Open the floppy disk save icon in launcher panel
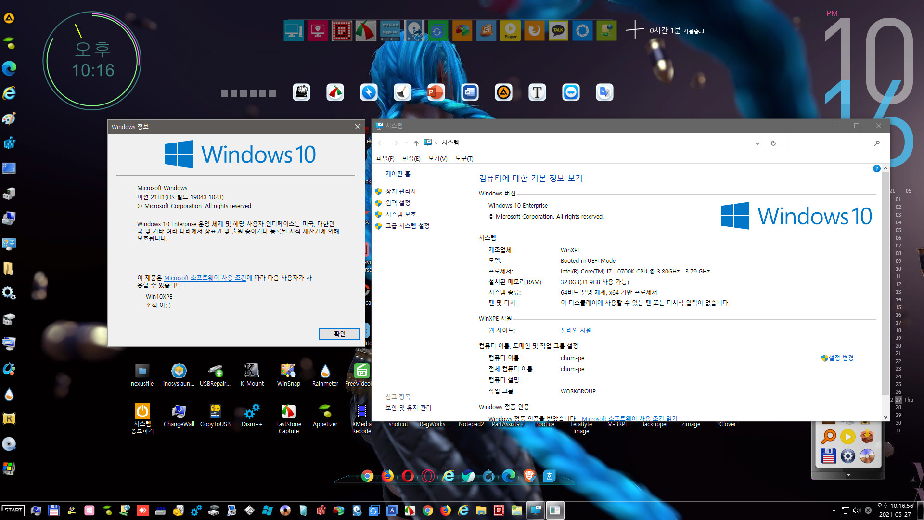 click(x=828, y=456)
